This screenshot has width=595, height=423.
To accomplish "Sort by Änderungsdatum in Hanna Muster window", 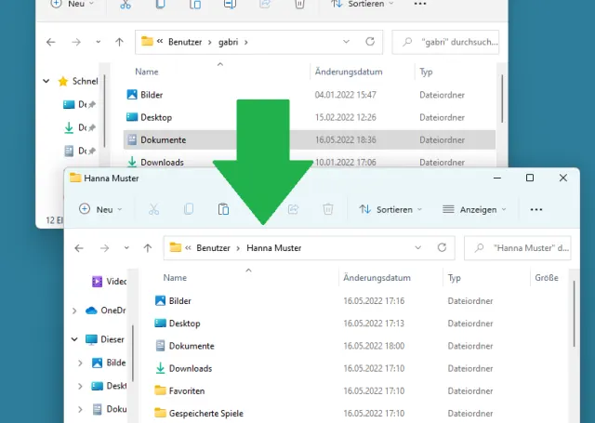I will [x=377, y=278].
